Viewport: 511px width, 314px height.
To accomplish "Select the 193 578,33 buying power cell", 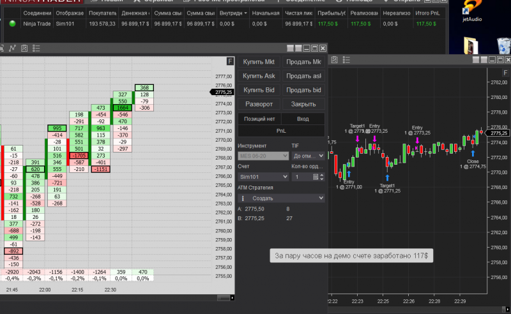I will point(102,24).
